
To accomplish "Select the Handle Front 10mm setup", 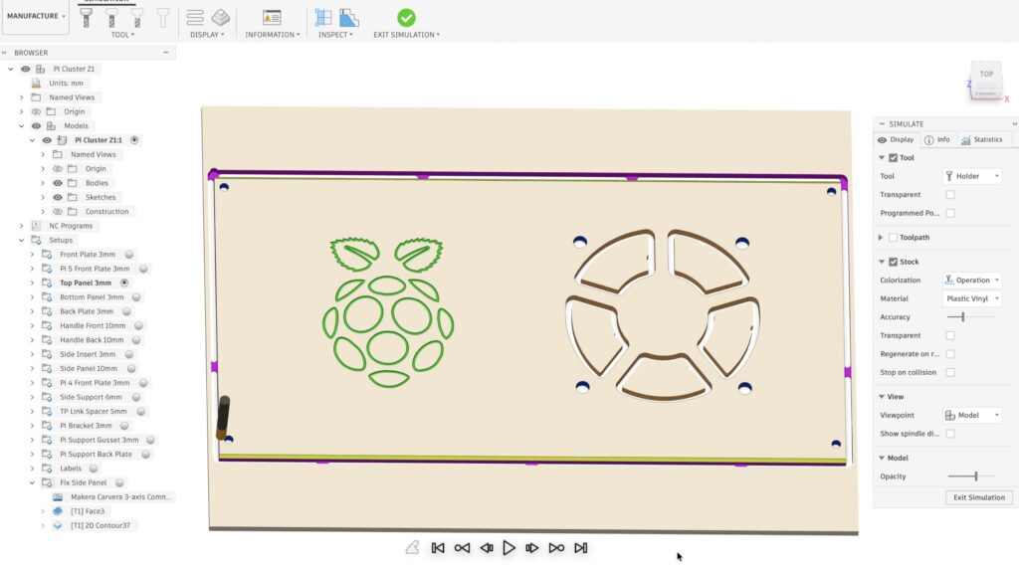I will pyautogui.click(x=93, y=325).
